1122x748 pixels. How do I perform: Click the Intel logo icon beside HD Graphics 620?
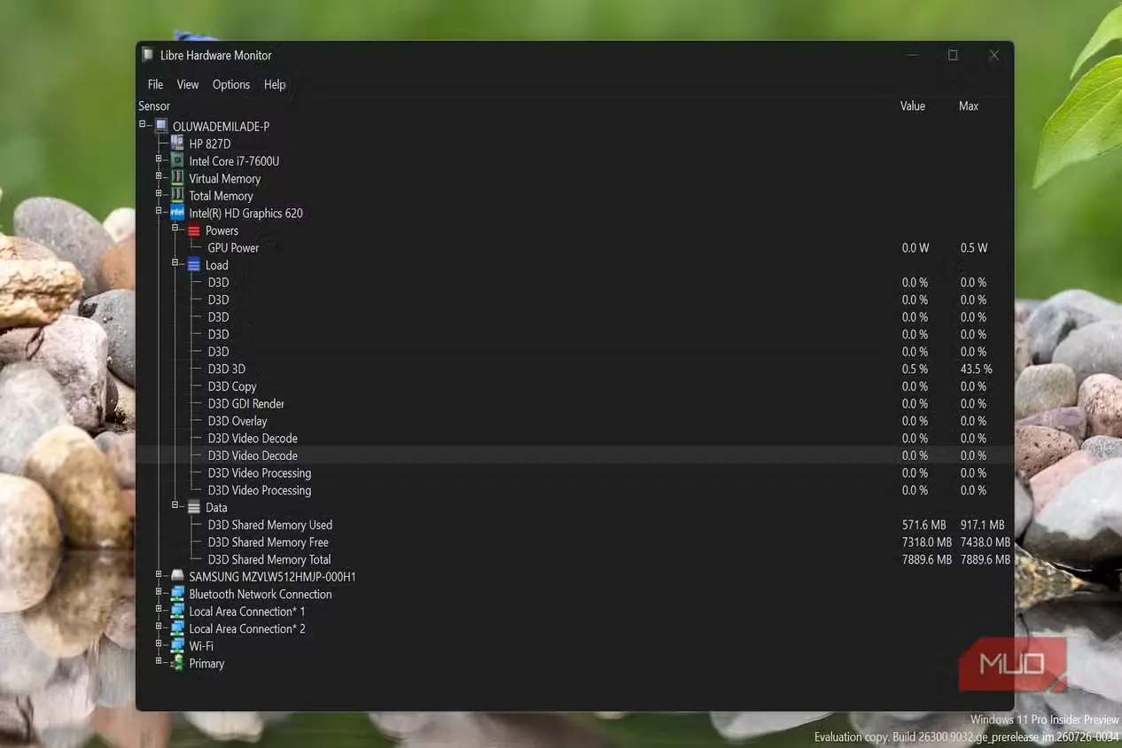[x=177, y=213]
